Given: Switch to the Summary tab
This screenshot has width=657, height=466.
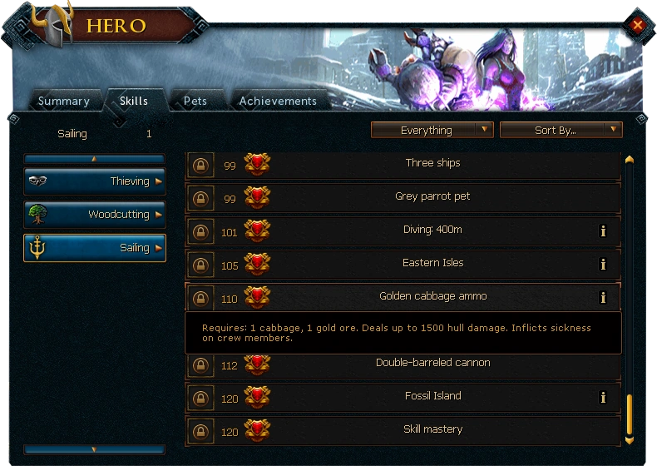Looking at the screenshot, I should [x=64, y=101].
